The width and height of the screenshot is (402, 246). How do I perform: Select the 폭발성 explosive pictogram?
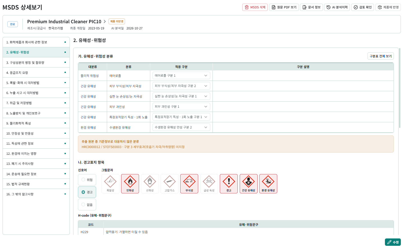click(x=110, y=184)
